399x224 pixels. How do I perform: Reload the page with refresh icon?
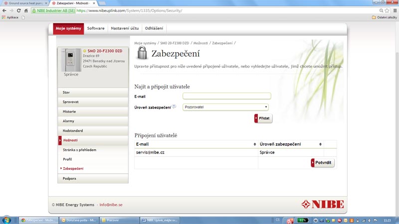point(18,10)
